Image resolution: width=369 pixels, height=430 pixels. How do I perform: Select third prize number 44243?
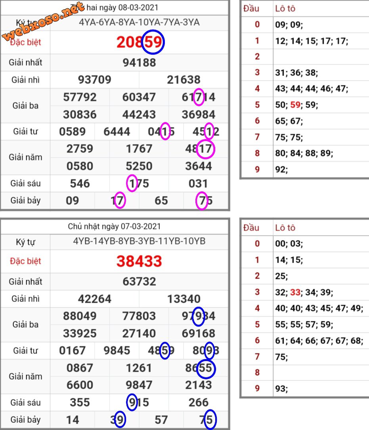pos(139,115)
